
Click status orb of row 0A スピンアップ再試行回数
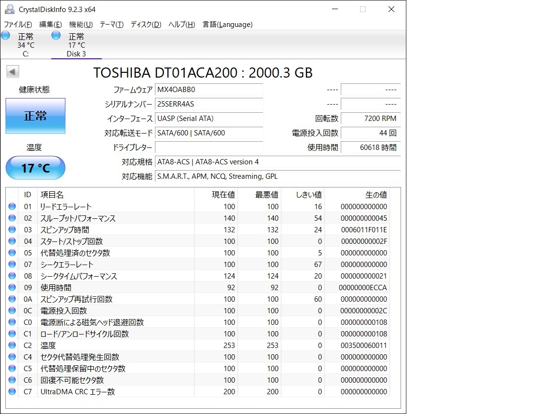point(12,299)
